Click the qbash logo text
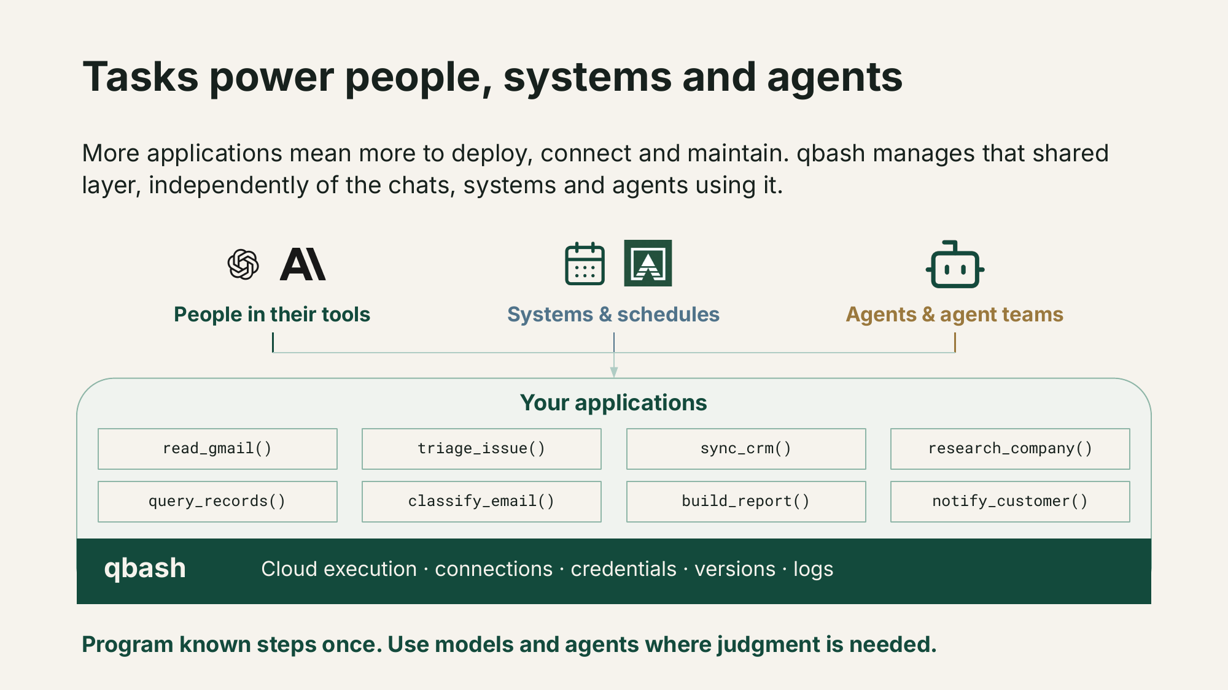Screen dimensions: 1228x690 coord(145,569)
